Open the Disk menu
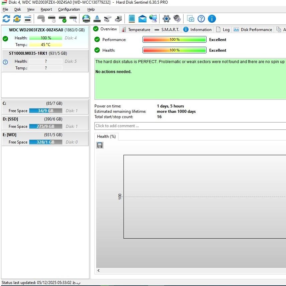286x286 pixels. coord(18,9)
